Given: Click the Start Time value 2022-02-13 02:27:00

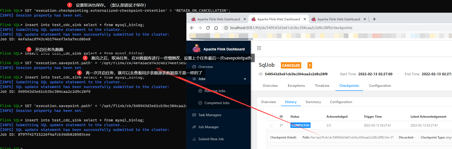Looking at the screenshot, I should click(x=375, y=74).
